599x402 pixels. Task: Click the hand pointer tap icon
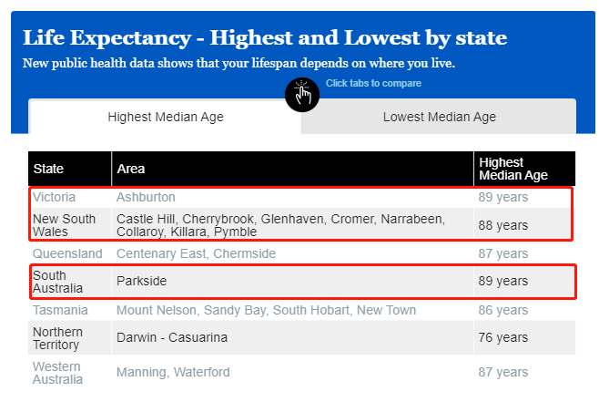click(302, 95)
